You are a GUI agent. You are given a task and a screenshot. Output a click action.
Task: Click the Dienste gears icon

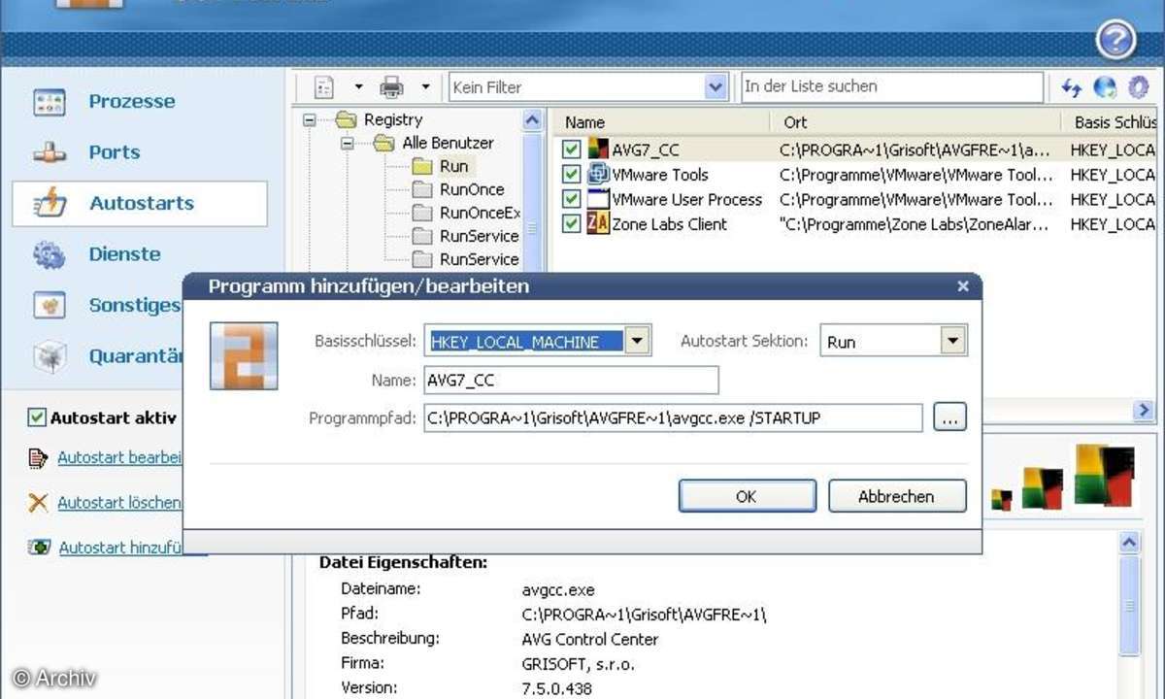49,254
